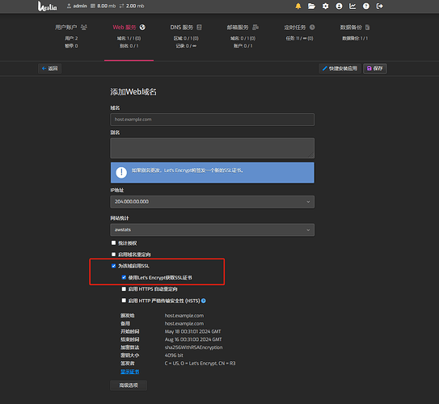Screen dimensions: 439x404
Task: Click the Hestia logo
Action: (x=47, y=6)
